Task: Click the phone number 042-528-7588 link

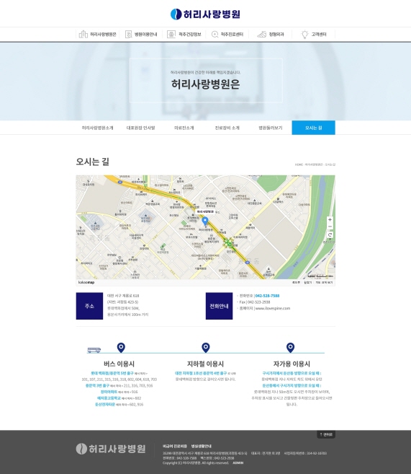Action: (x=267, y=296)
